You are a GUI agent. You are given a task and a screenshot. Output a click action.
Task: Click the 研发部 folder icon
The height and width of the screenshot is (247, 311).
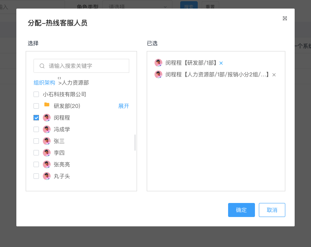point(47,105)
